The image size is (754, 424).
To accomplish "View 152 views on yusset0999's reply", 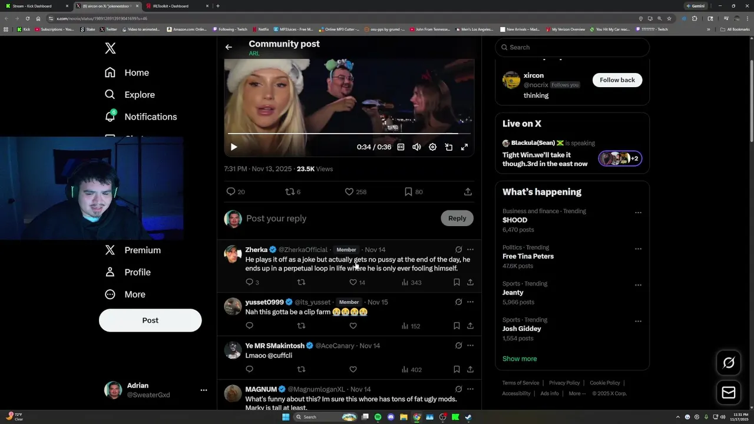I will tap(411, 326).
